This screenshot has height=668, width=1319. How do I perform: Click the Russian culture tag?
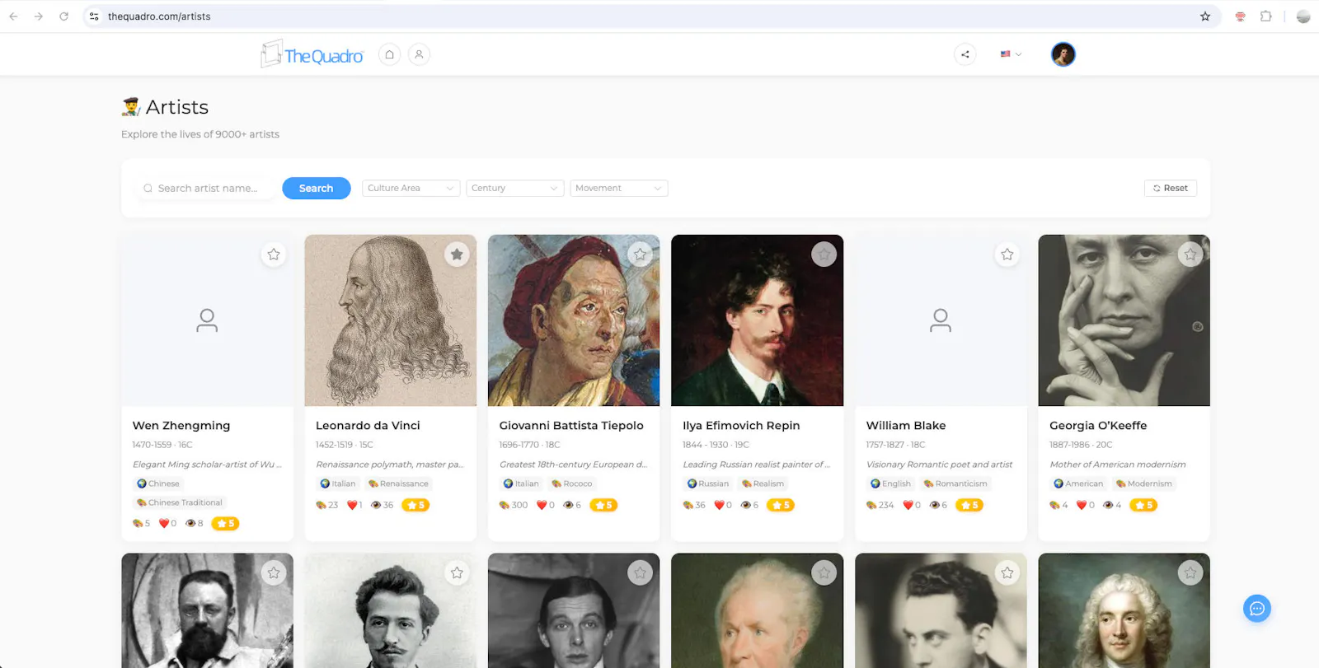click(x=708, y=483)
